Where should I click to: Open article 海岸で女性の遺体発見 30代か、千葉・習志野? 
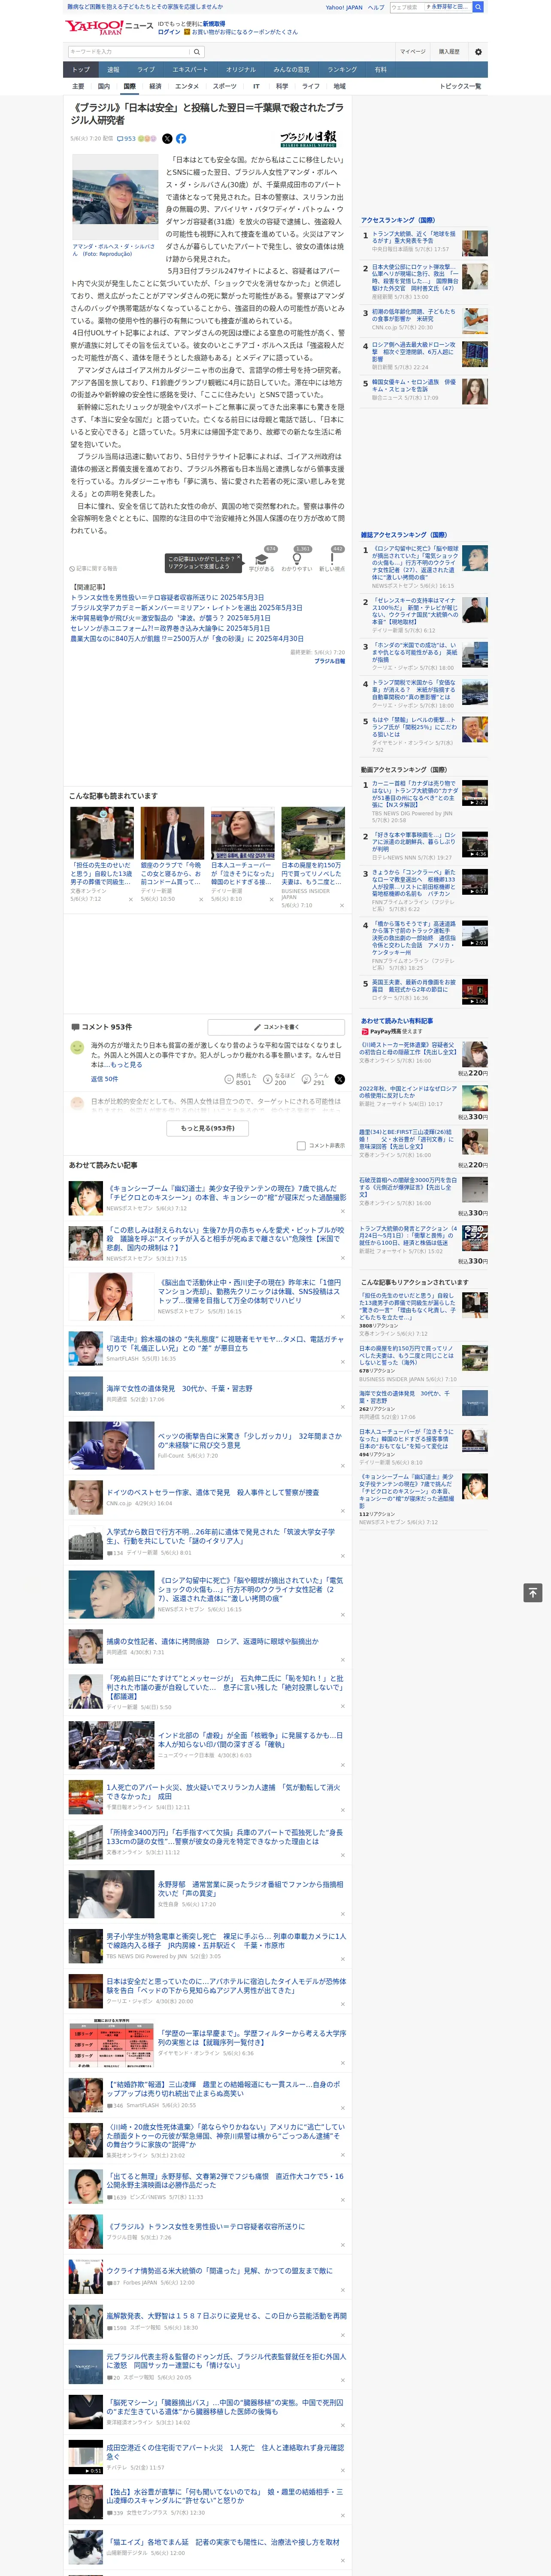point(180,1388)
